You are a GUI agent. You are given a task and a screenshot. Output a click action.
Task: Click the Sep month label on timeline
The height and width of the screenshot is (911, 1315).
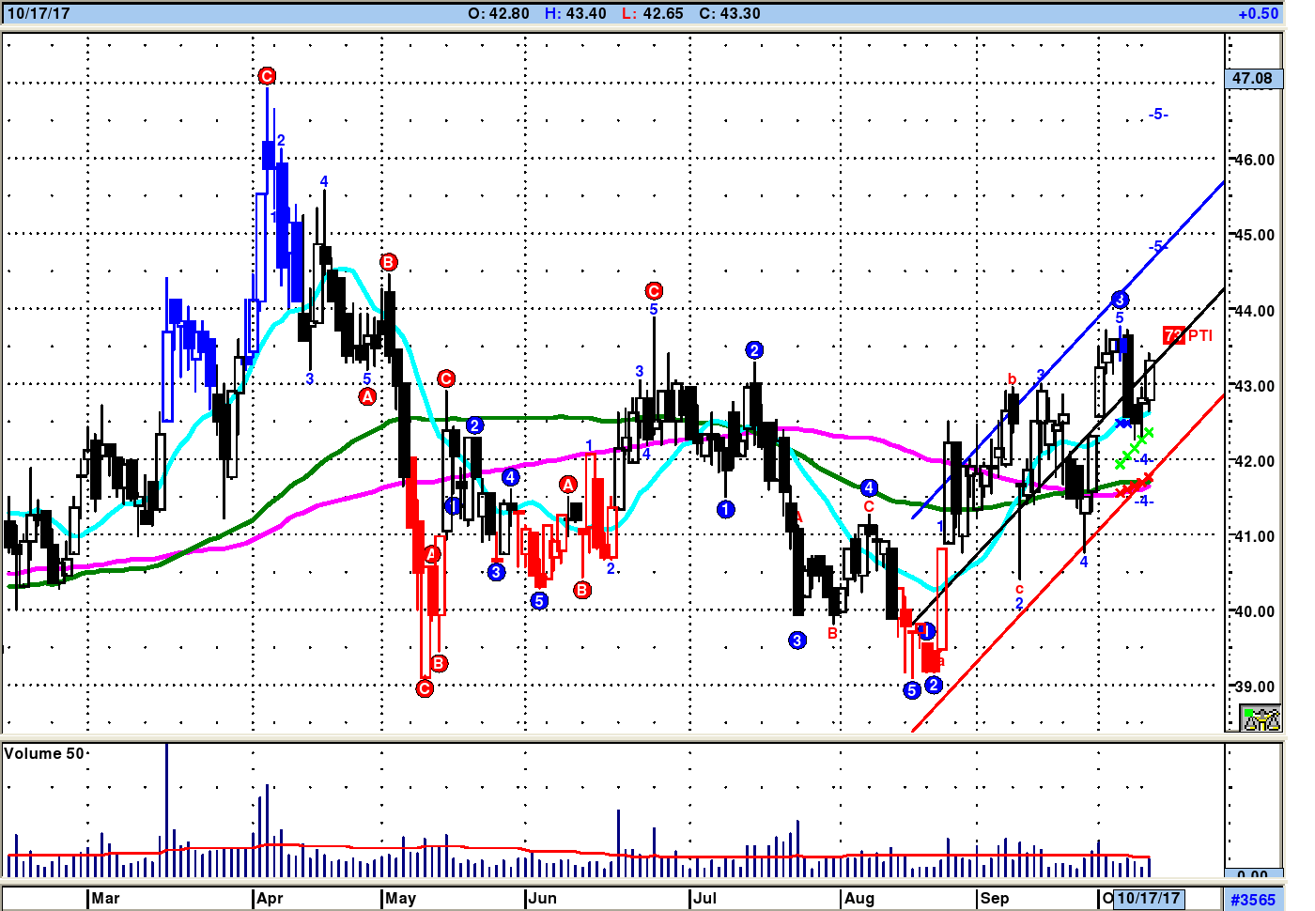[x=994, y=898]
